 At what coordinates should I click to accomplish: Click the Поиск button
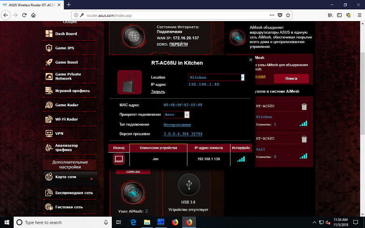coord(291,79)
